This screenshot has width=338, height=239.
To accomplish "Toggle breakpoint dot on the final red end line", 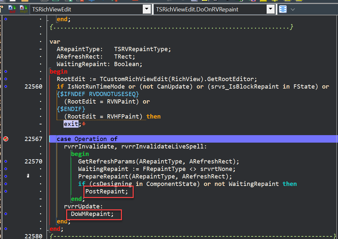I will [6, 229].
